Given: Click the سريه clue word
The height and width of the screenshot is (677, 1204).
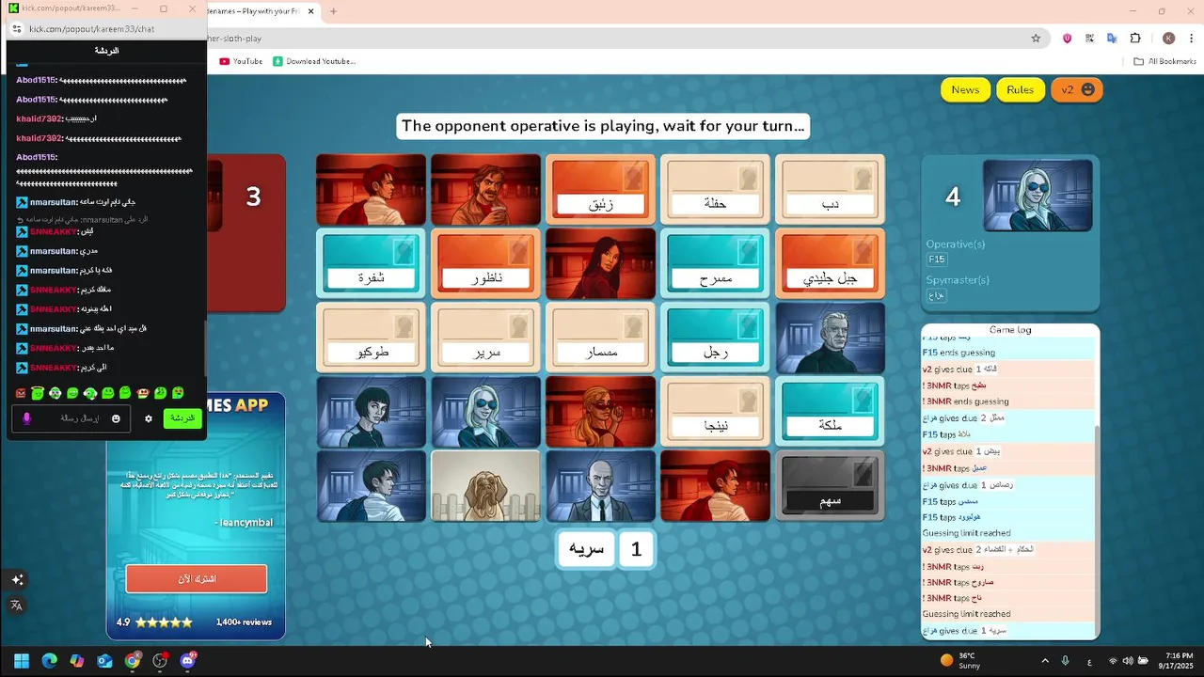Looking at the screenshot, I should tap(586, 549).
